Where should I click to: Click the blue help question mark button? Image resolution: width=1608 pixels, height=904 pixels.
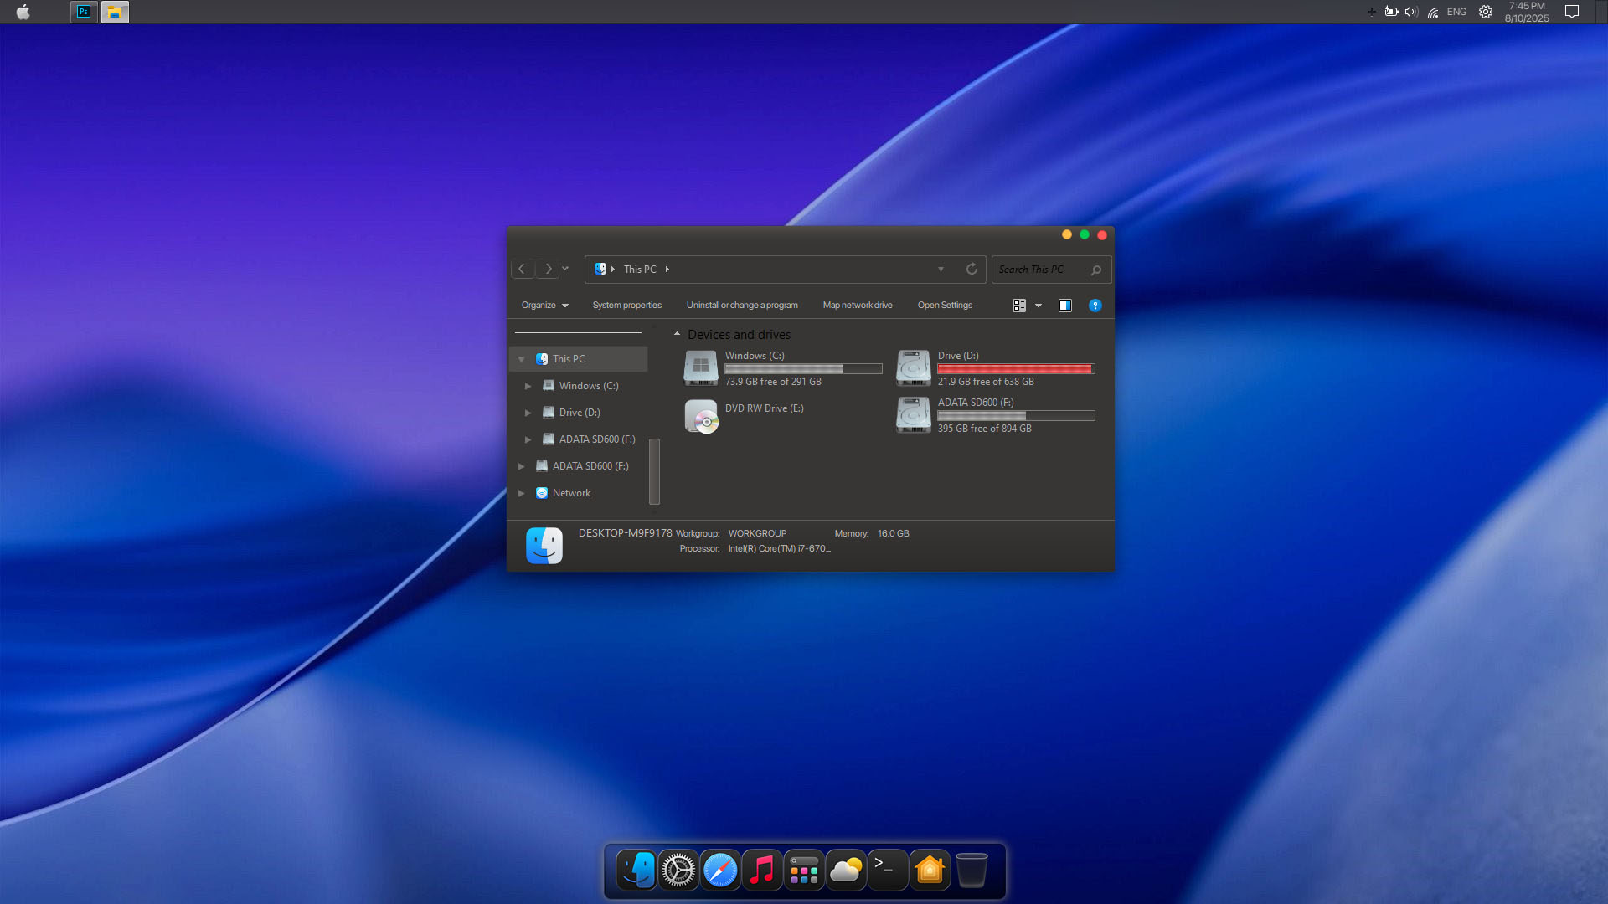coord(1095,305)
